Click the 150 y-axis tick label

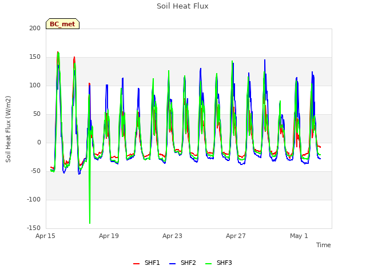[x=35, y=57]
